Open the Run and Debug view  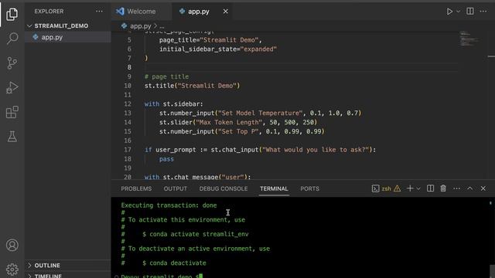12,87
